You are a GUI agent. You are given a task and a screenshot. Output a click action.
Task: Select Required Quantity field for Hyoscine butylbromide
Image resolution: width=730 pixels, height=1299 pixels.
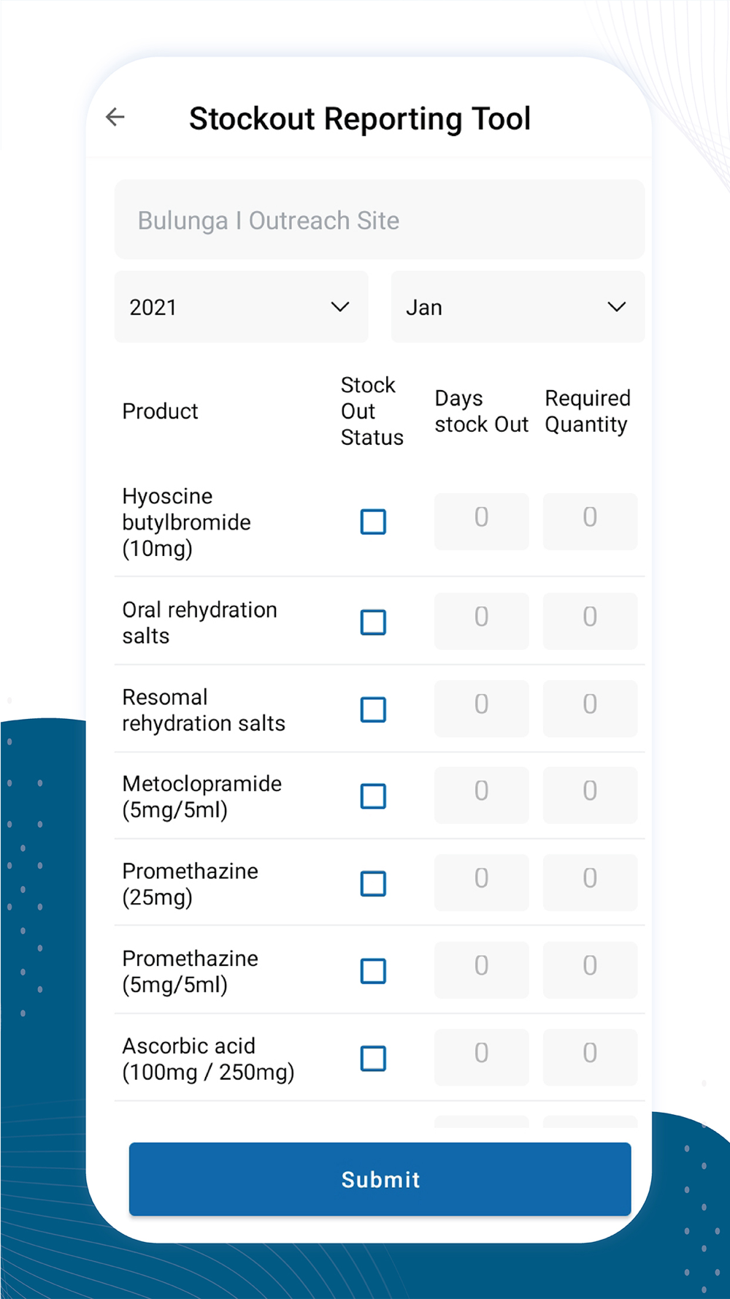[590, 521]
